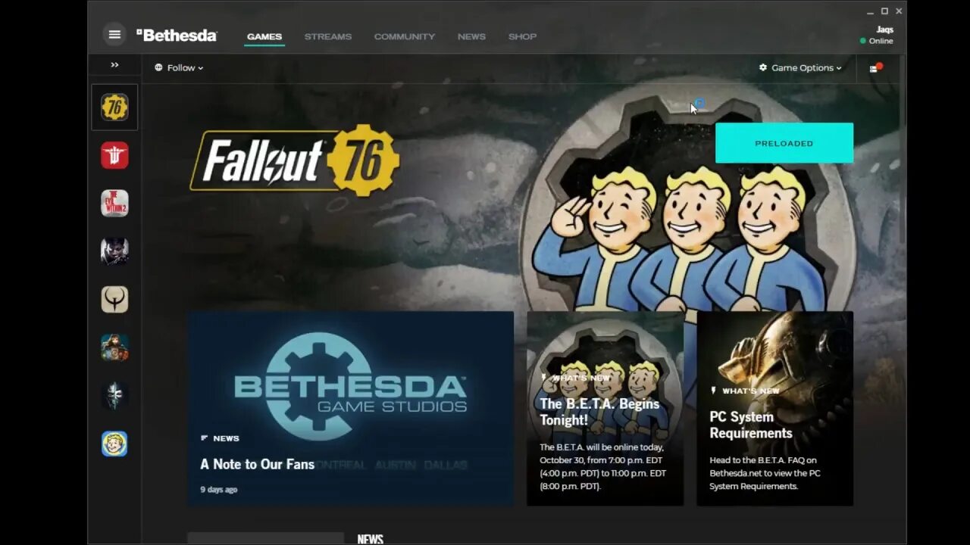Click the NEWS section heading at bottom
970x545 pixels.
370,539
